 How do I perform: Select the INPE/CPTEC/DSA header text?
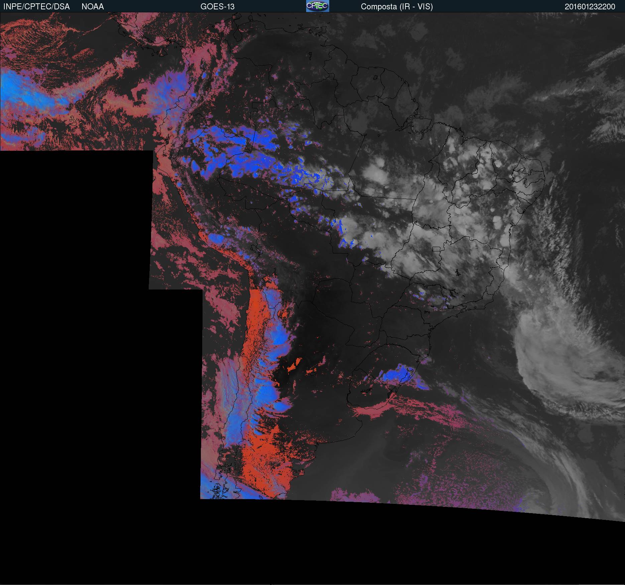click(36, 7)
